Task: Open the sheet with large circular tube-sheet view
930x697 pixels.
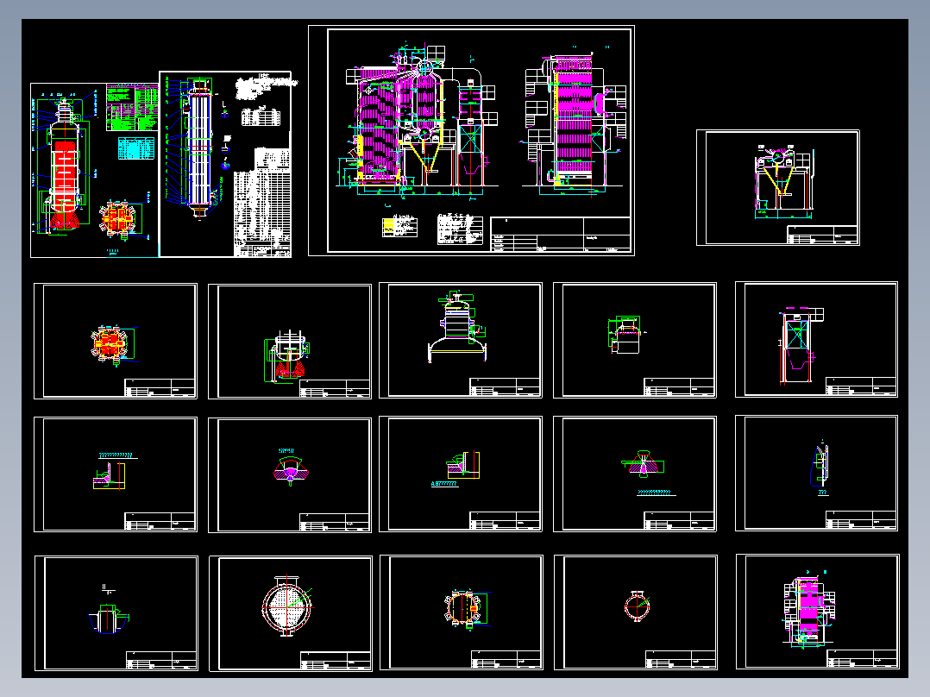Action: click(291, 613)
